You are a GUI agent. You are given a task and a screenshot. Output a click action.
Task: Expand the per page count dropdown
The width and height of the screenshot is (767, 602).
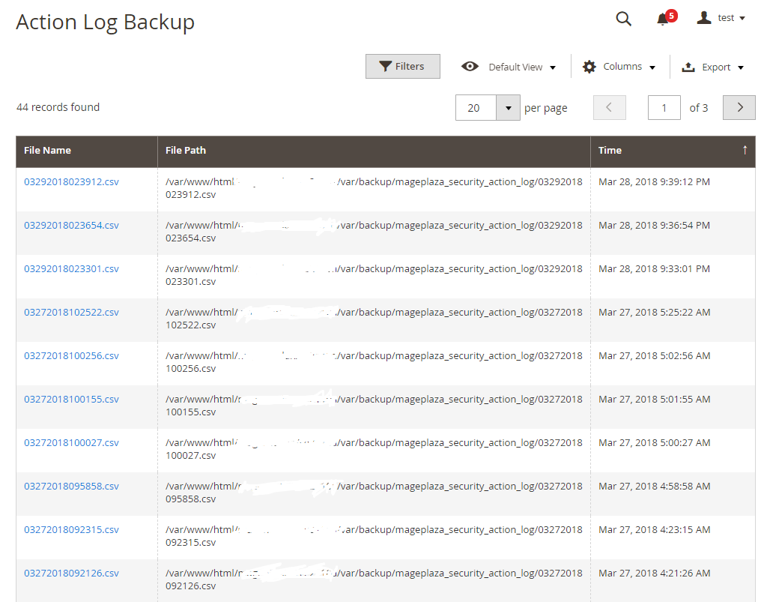click(508, 108)
